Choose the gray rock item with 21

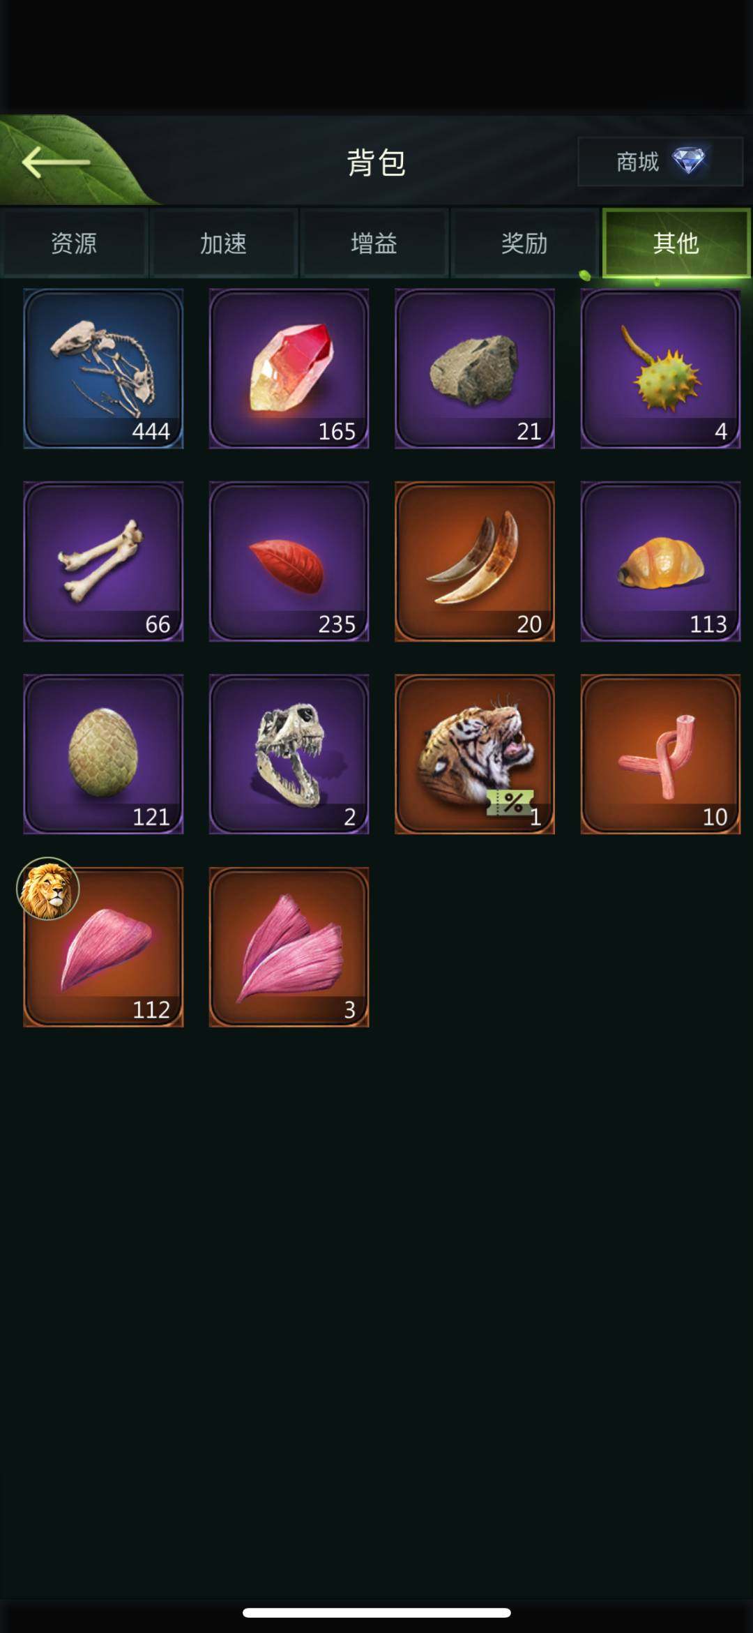[475, 368]
